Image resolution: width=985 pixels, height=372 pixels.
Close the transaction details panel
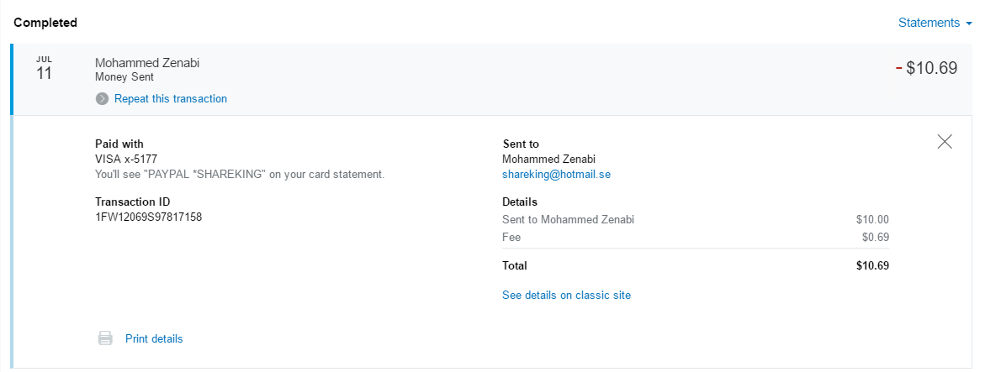point(945,142)
